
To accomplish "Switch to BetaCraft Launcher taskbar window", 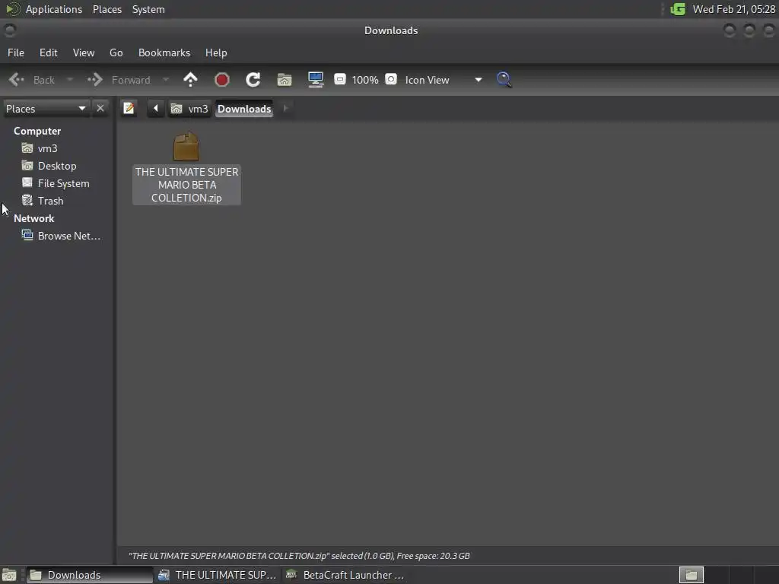I will coord(346,575).
